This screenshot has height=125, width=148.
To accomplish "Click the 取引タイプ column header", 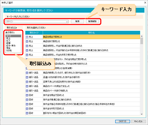I will coord(34,33).
